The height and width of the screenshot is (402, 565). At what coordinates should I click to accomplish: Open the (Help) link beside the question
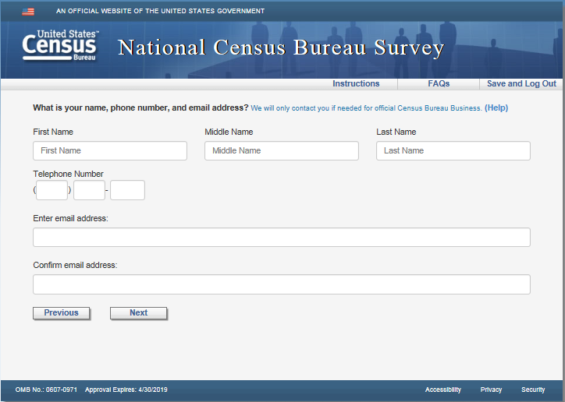[496, 108]
